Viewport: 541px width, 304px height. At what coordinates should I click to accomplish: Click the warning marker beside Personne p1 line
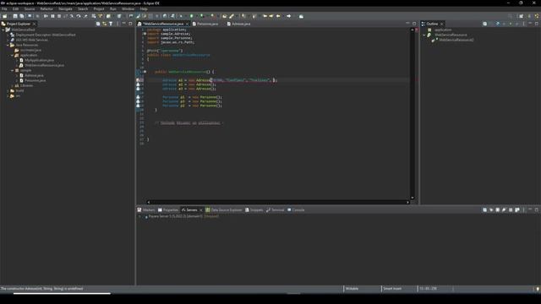click(138, 97)
